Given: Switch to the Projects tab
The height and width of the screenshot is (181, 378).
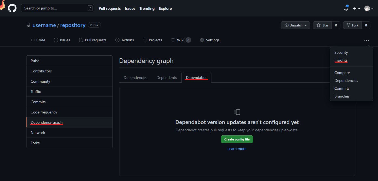Looking at the screenshot, I should (x=152, y=40).
